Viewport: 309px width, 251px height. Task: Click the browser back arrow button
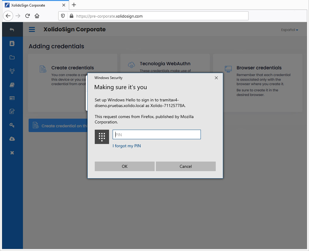pos(8,16)
